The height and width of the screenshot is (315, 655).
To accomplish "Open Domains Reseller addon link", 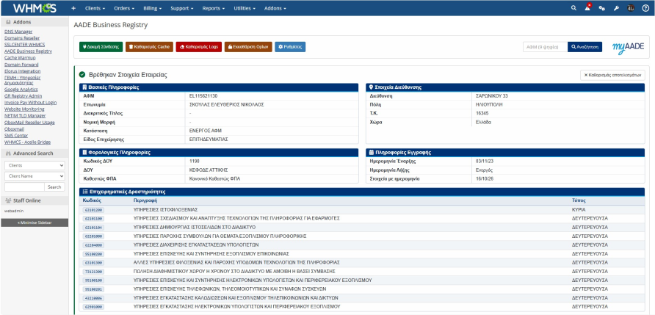I will click(22, 38).
